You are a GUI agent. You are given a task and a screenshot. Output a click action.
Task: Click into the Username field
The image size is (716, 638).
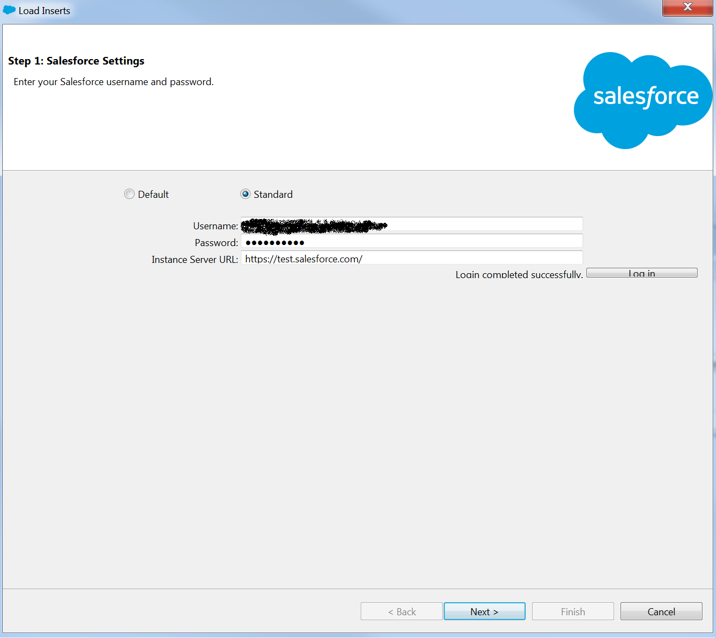coord(412,224)
